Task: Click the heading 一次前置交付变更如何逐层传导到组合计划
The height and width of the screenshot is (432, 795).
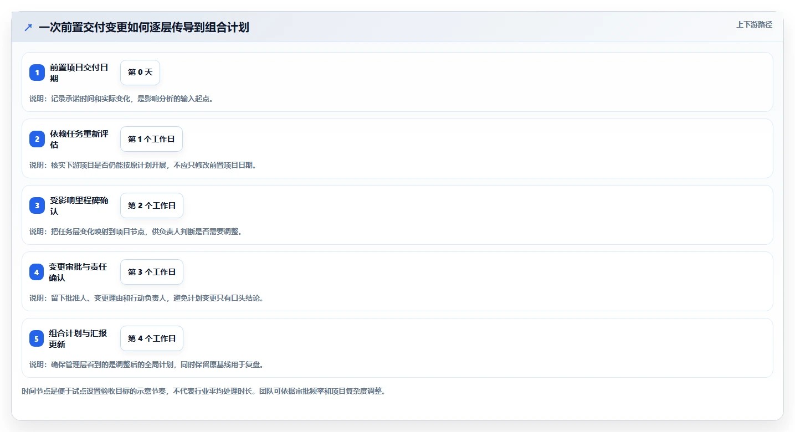Action: coord(144,27)
